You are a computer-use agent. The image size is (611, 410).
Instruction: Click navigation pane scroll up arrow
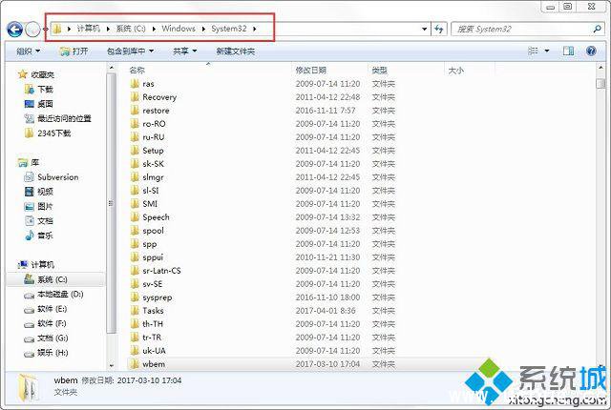[112, 68]
